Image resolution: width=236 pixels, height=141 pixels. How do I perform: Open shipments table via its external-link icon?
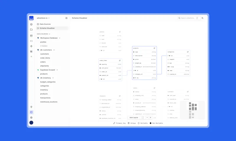120,96
